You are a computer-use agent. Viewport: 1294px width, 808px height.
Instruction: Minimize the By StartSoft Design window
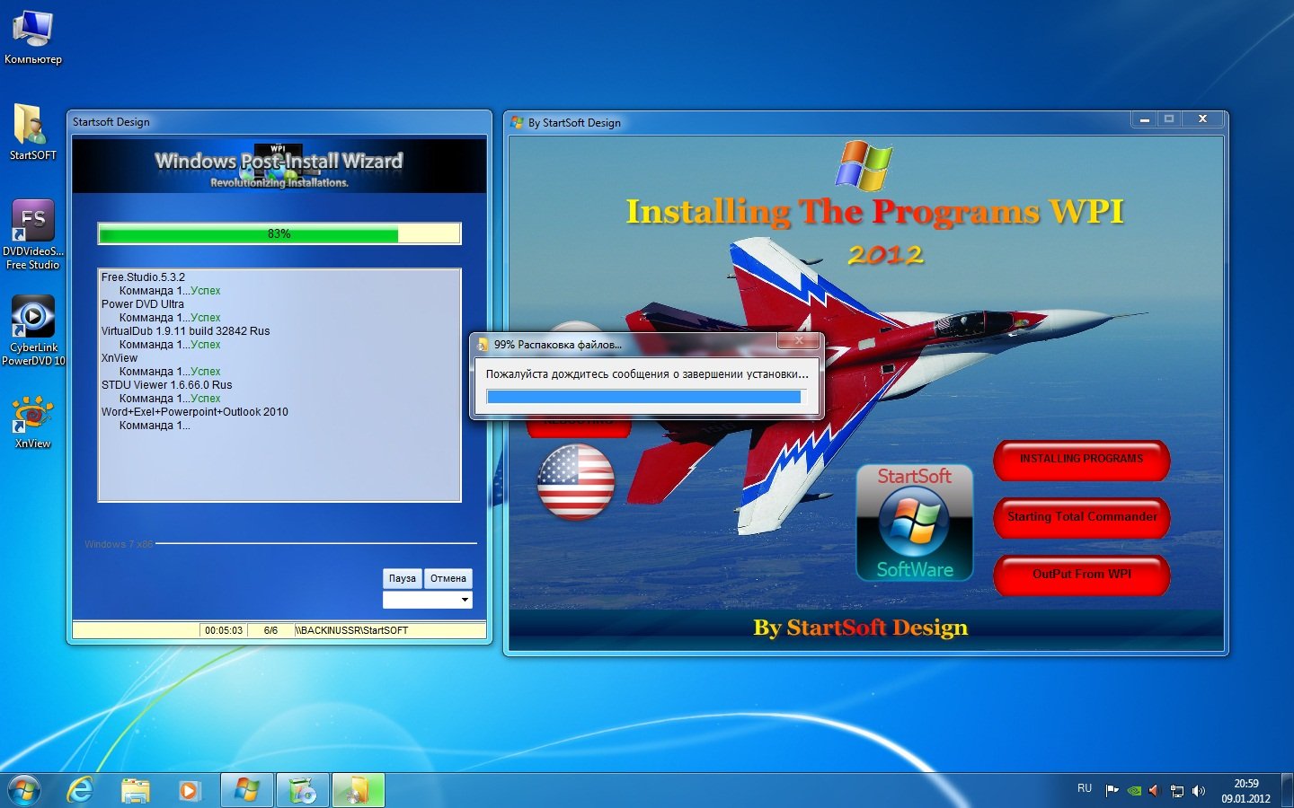1144,119
